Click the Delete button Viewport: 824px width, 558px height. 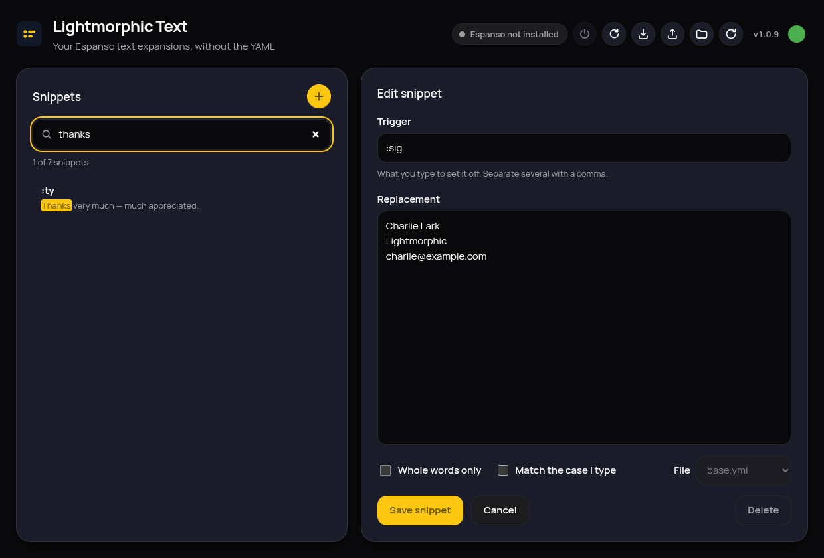pyautogui.click(x=764, y=510)
